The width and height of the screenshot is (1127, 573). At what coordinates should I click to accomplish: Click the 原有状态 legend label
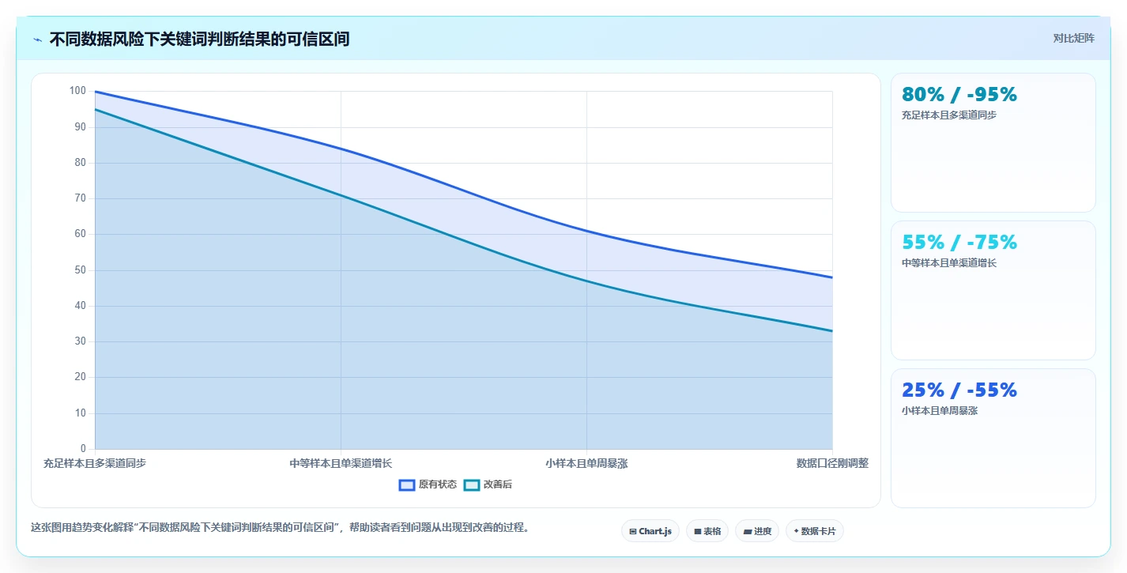438,484
